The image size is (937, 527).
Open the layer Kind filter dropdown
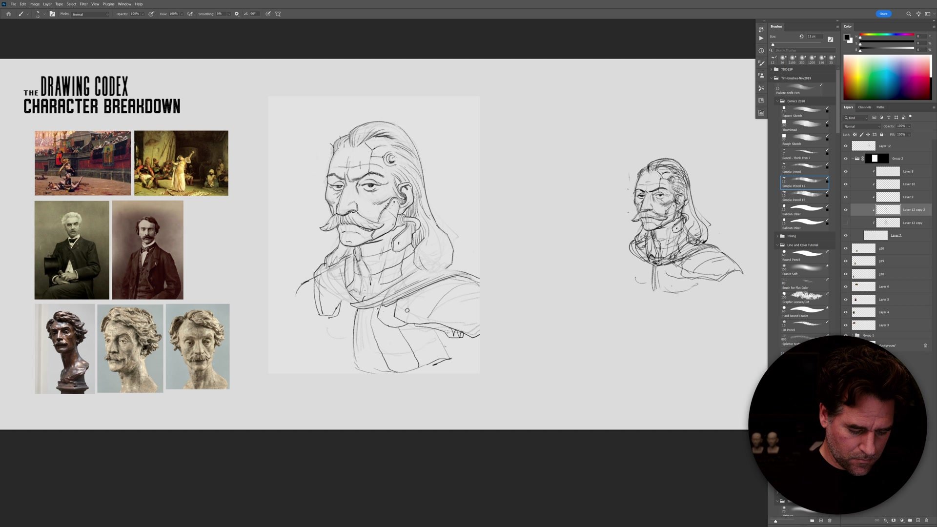(856, 118)
